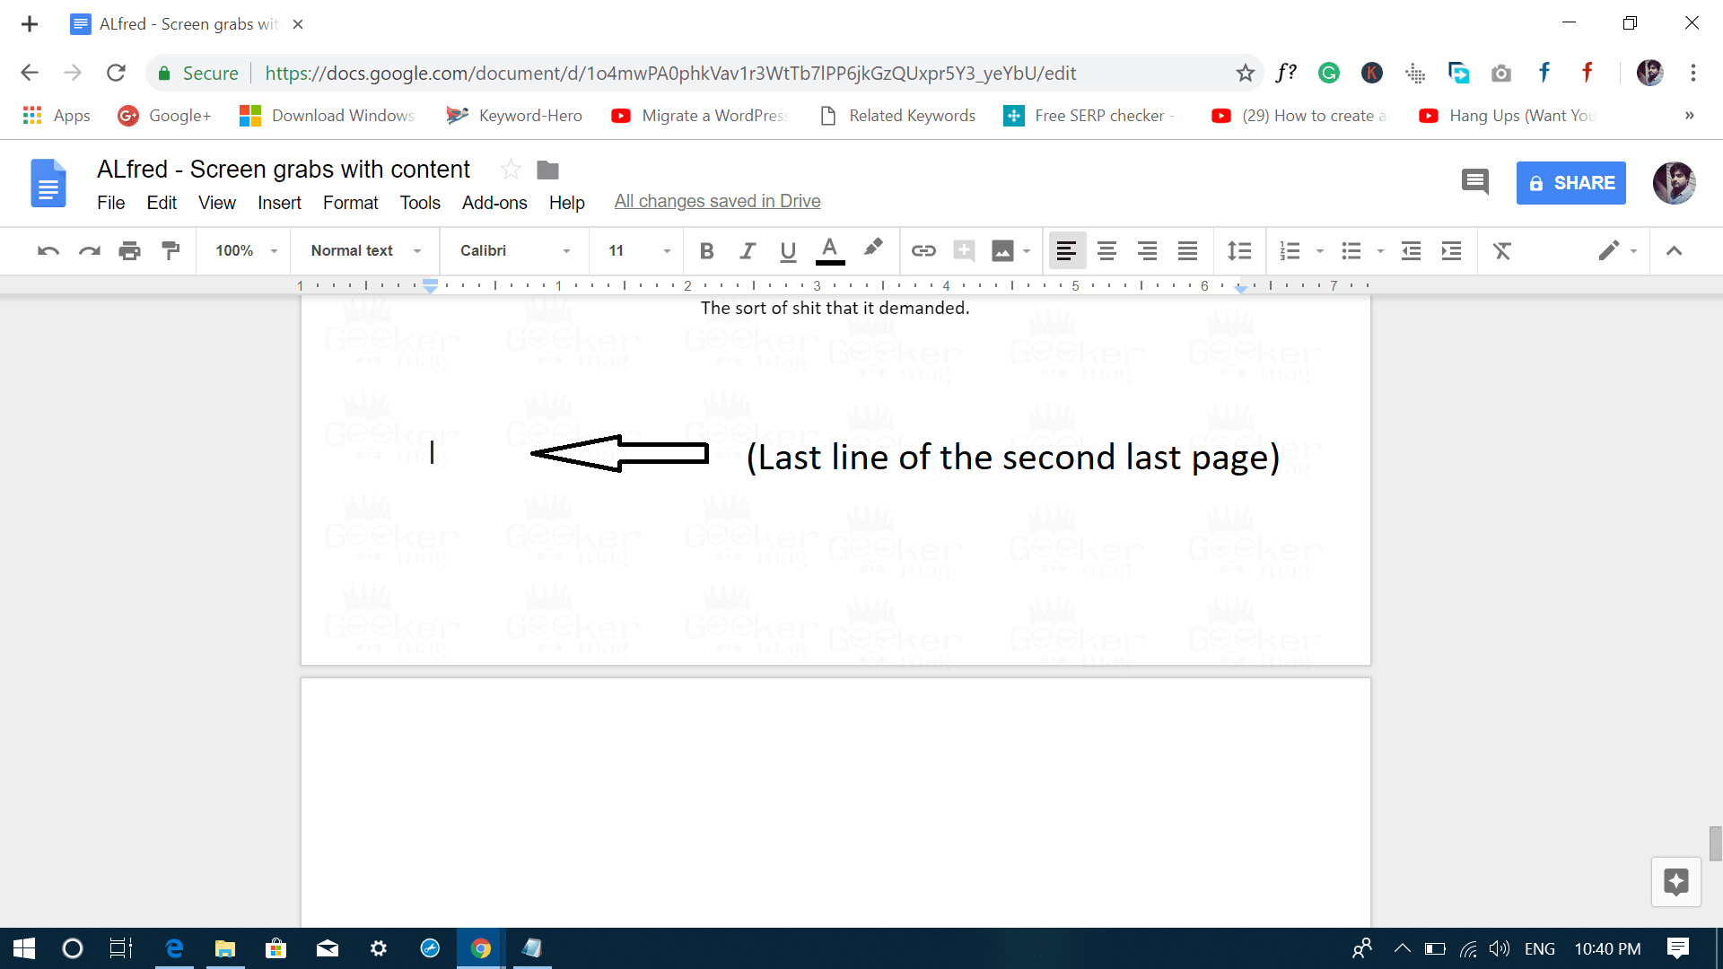The width and height of the screenshot is (1723, 969).
Task: Click the Insert link icon
Action: tap(923, 251)
